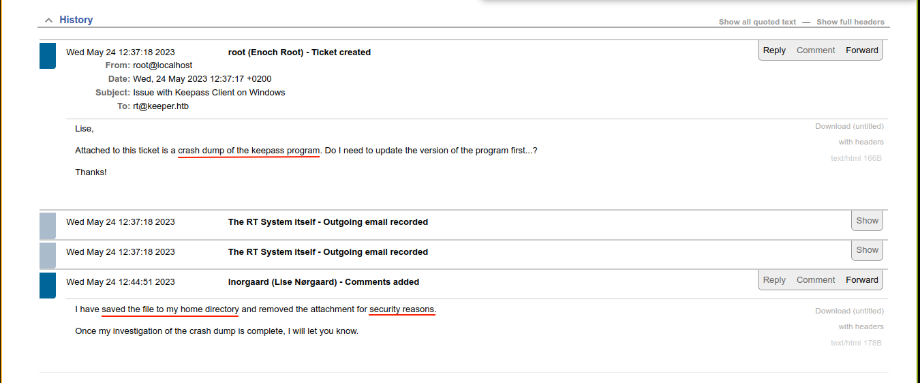The image size is (920, 383).
Task: Open text/html 166B attachment link
Action: [856, 158]
